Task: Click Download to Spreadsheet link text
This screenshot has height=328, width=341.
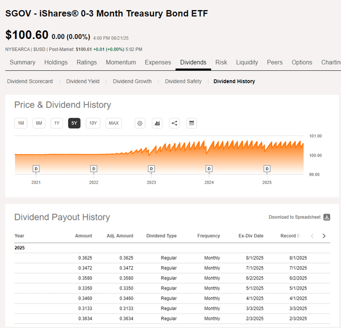Action: 295,217
